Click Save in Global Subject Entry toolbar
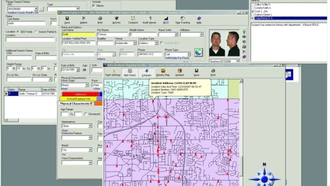This screenshot has height=186, width=330. 67,20
